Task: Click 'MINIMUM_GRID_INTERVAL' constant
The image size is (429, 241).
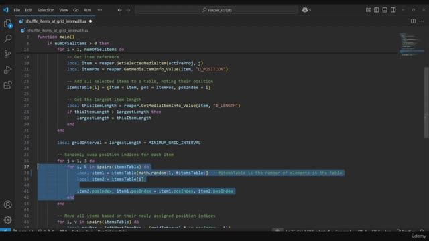Action: pyautogui.click(x=174, y=143)
